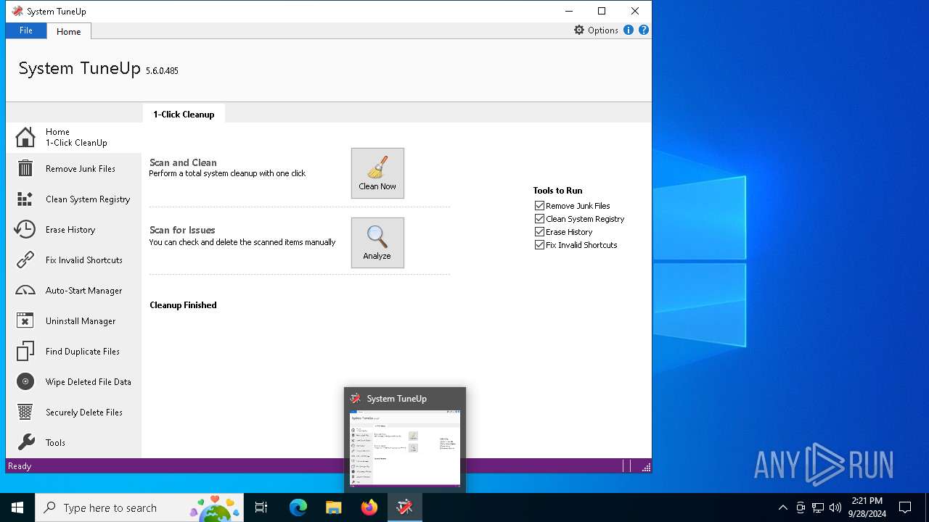Select Uninstall Manager sidebar label

(x=81, y=320)
